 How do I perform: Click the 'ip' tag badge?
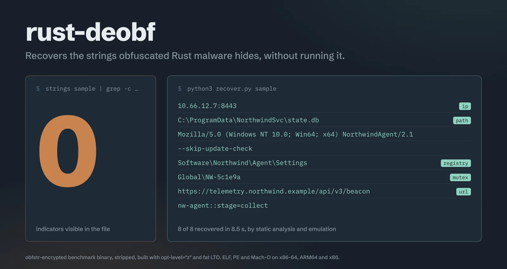(x=465, y=106)
